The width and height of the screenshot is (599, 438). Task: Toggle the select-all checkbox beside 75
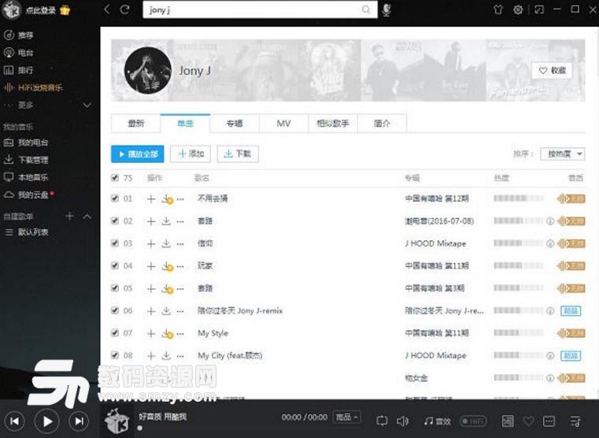tap(115, 178)
